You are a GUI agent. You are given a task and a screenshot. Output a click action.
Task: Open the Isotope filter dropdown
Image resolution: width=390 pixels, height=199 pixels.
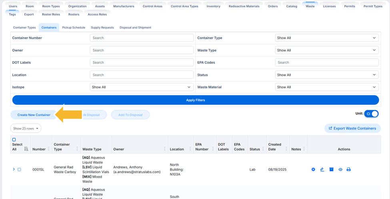click(x=142, y=87)
